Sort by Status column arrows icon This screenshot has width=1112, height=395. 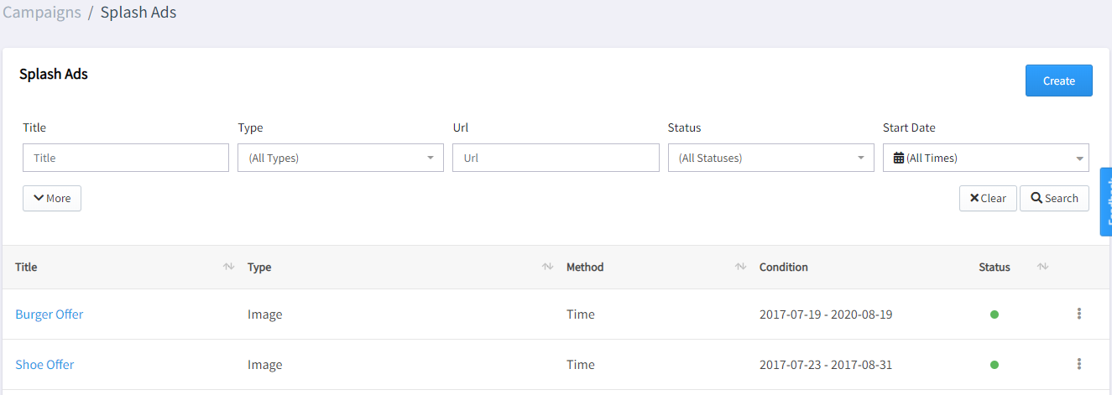[x=1042, y=267]
